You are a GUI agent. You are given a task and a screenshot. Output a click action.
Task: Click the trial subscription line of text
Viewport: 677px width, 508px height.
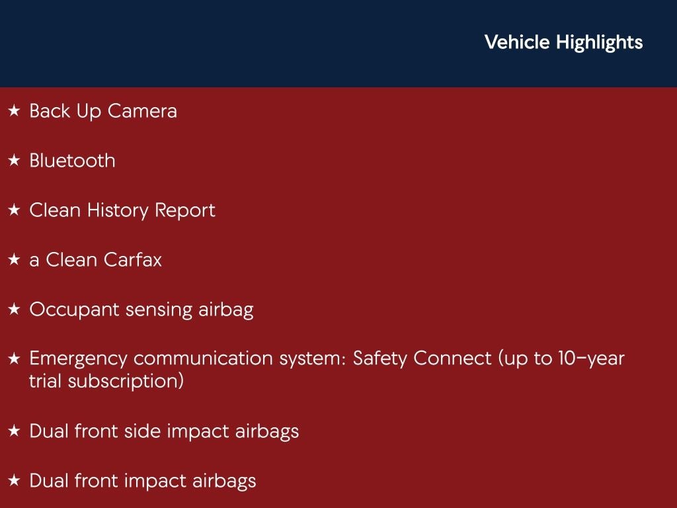click(x=106, y=382)
